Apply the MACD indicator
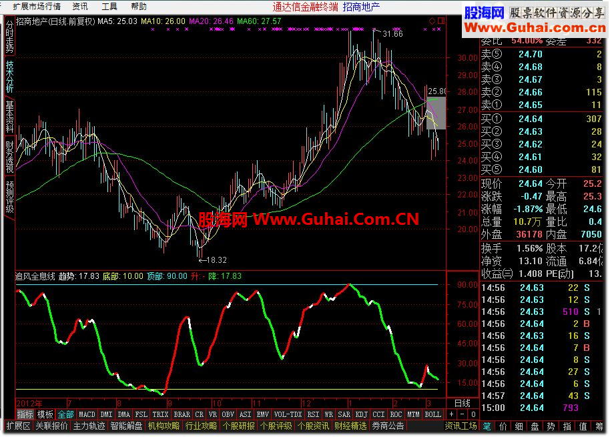 pyautogui.click(x=87, y=414)
